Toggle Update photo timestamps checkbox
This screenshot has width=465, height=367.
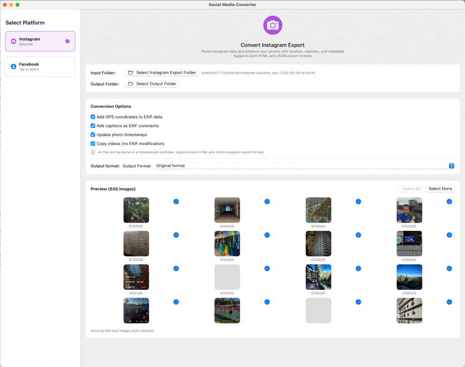coord(93,134)
